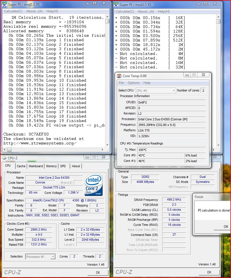Open Calculate menu in right Super PI window
Image resolution: width=231 pixels, height=278 pixels.
coord(125,11)
